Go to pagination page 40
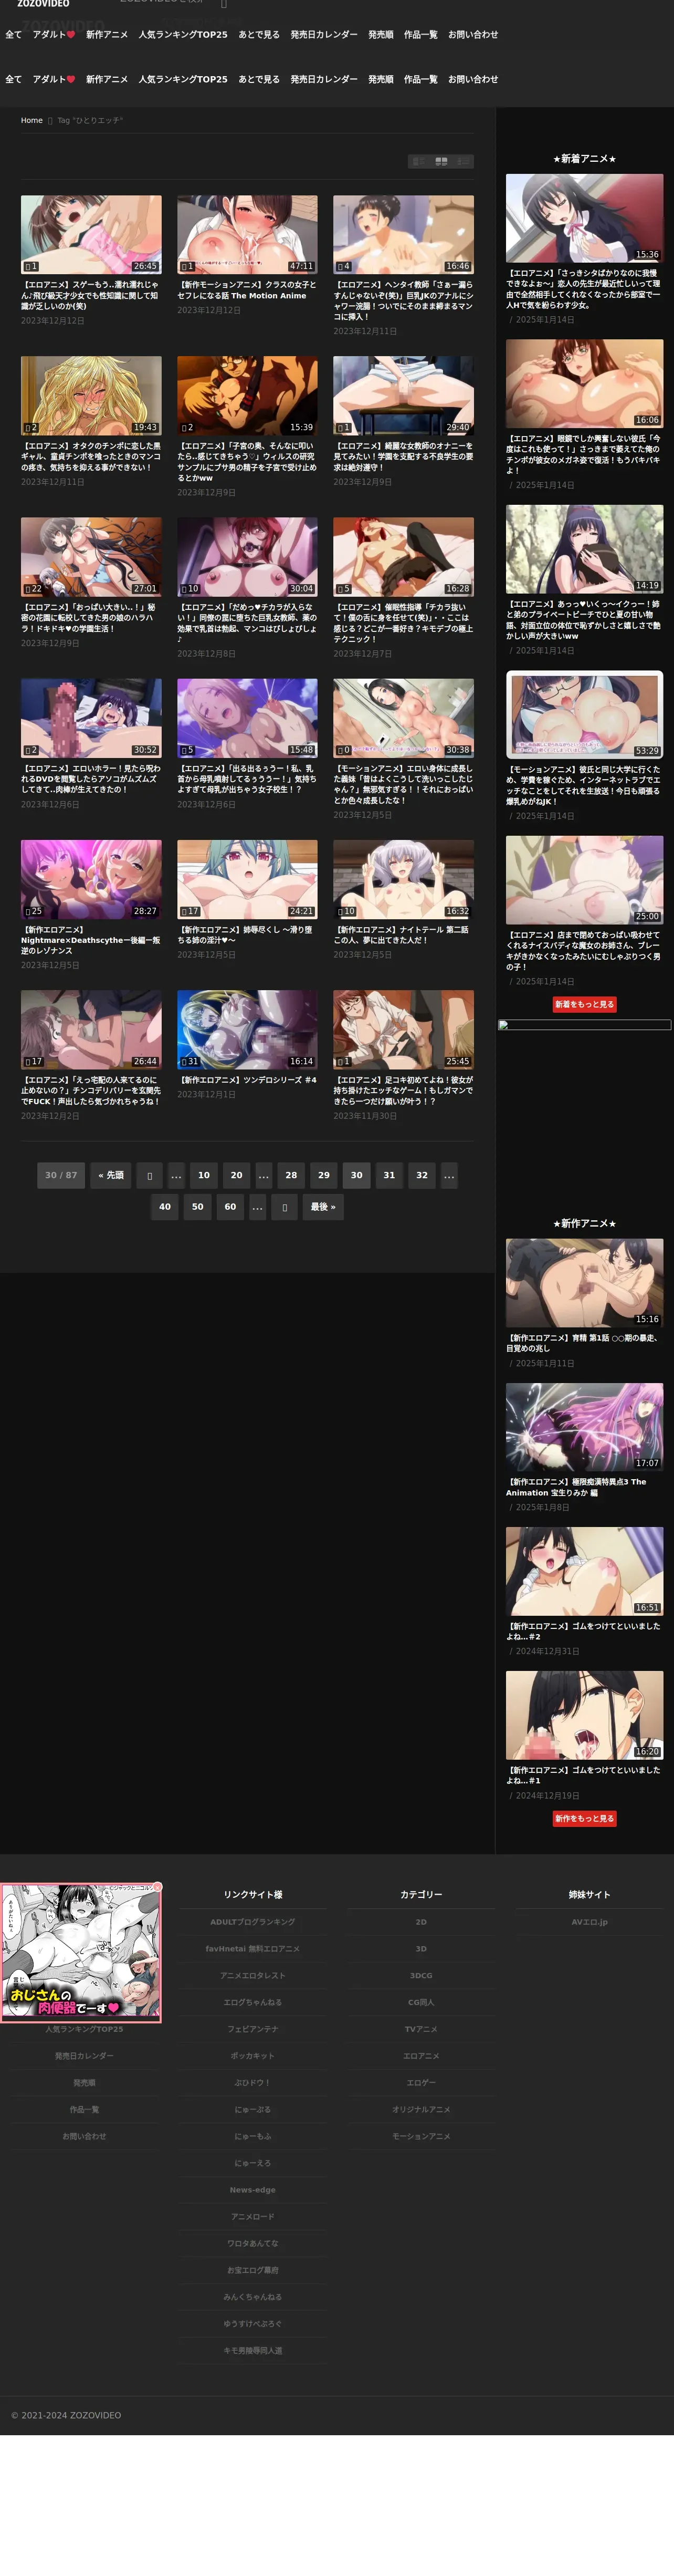674x2576 pixels. click(165, 1207)
